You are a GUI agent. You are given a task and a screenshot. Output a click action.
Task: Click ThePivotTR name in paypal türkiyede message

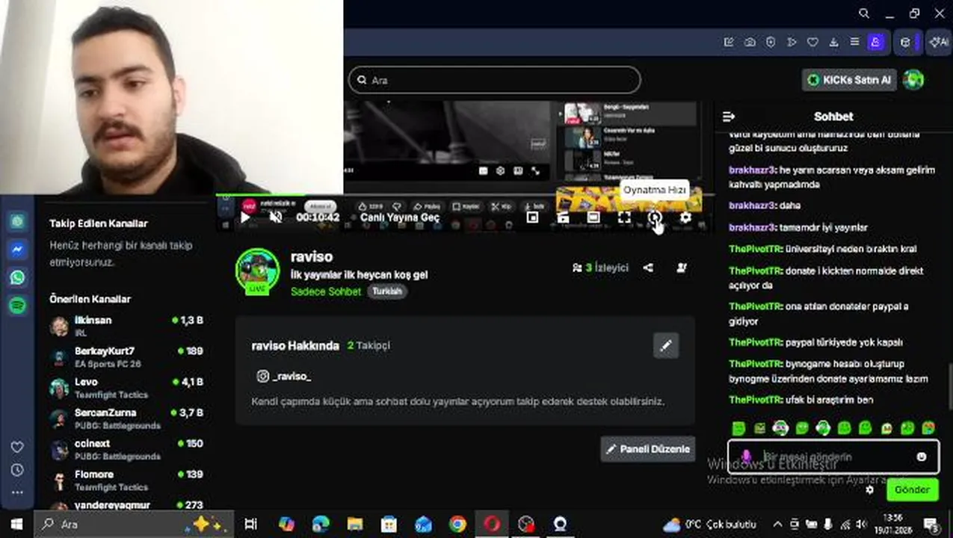click(755, 342)
